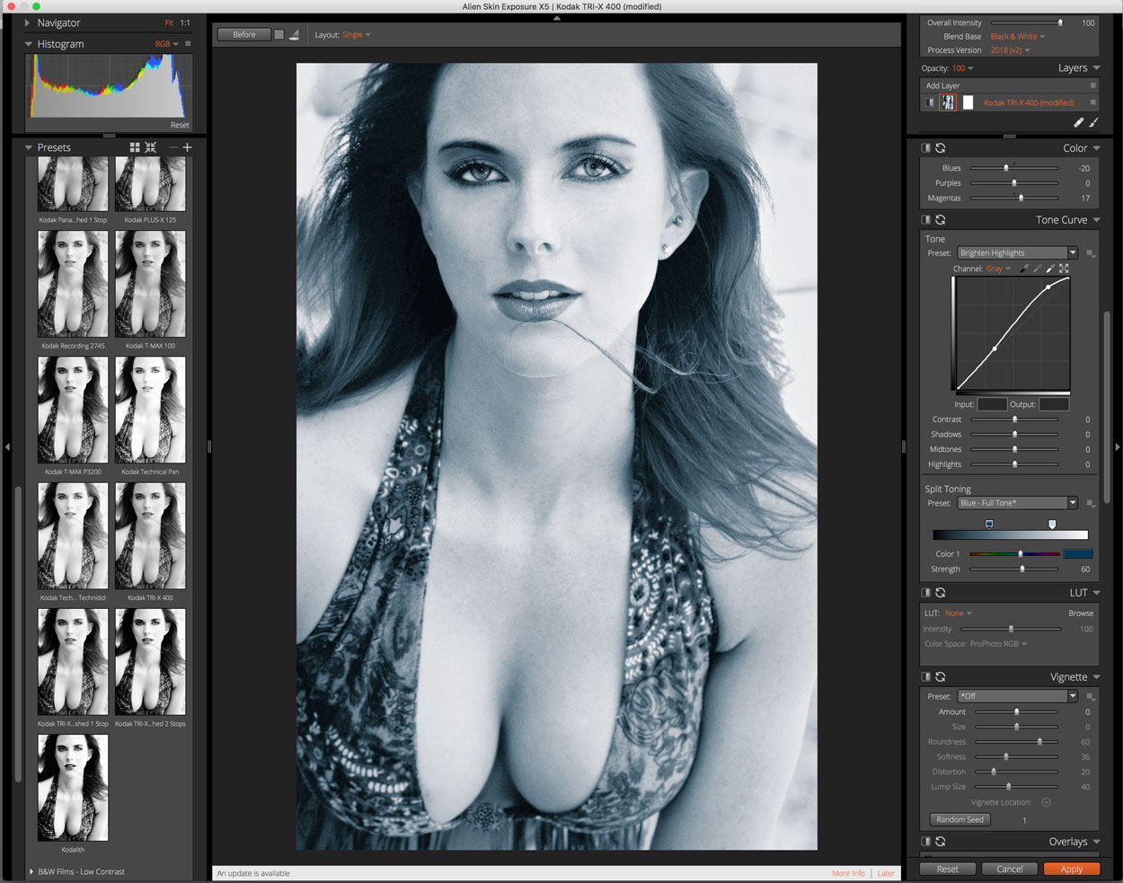This screenshot has width=1123, height=883.
Task: Reset the LUT panel with circular arrows
Action: 941,593
